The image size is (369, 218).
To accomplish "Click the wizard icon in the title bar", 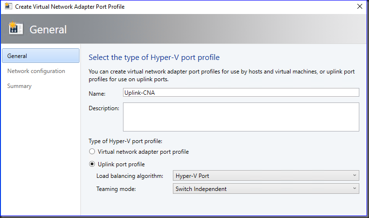I will tap(8, 7).
